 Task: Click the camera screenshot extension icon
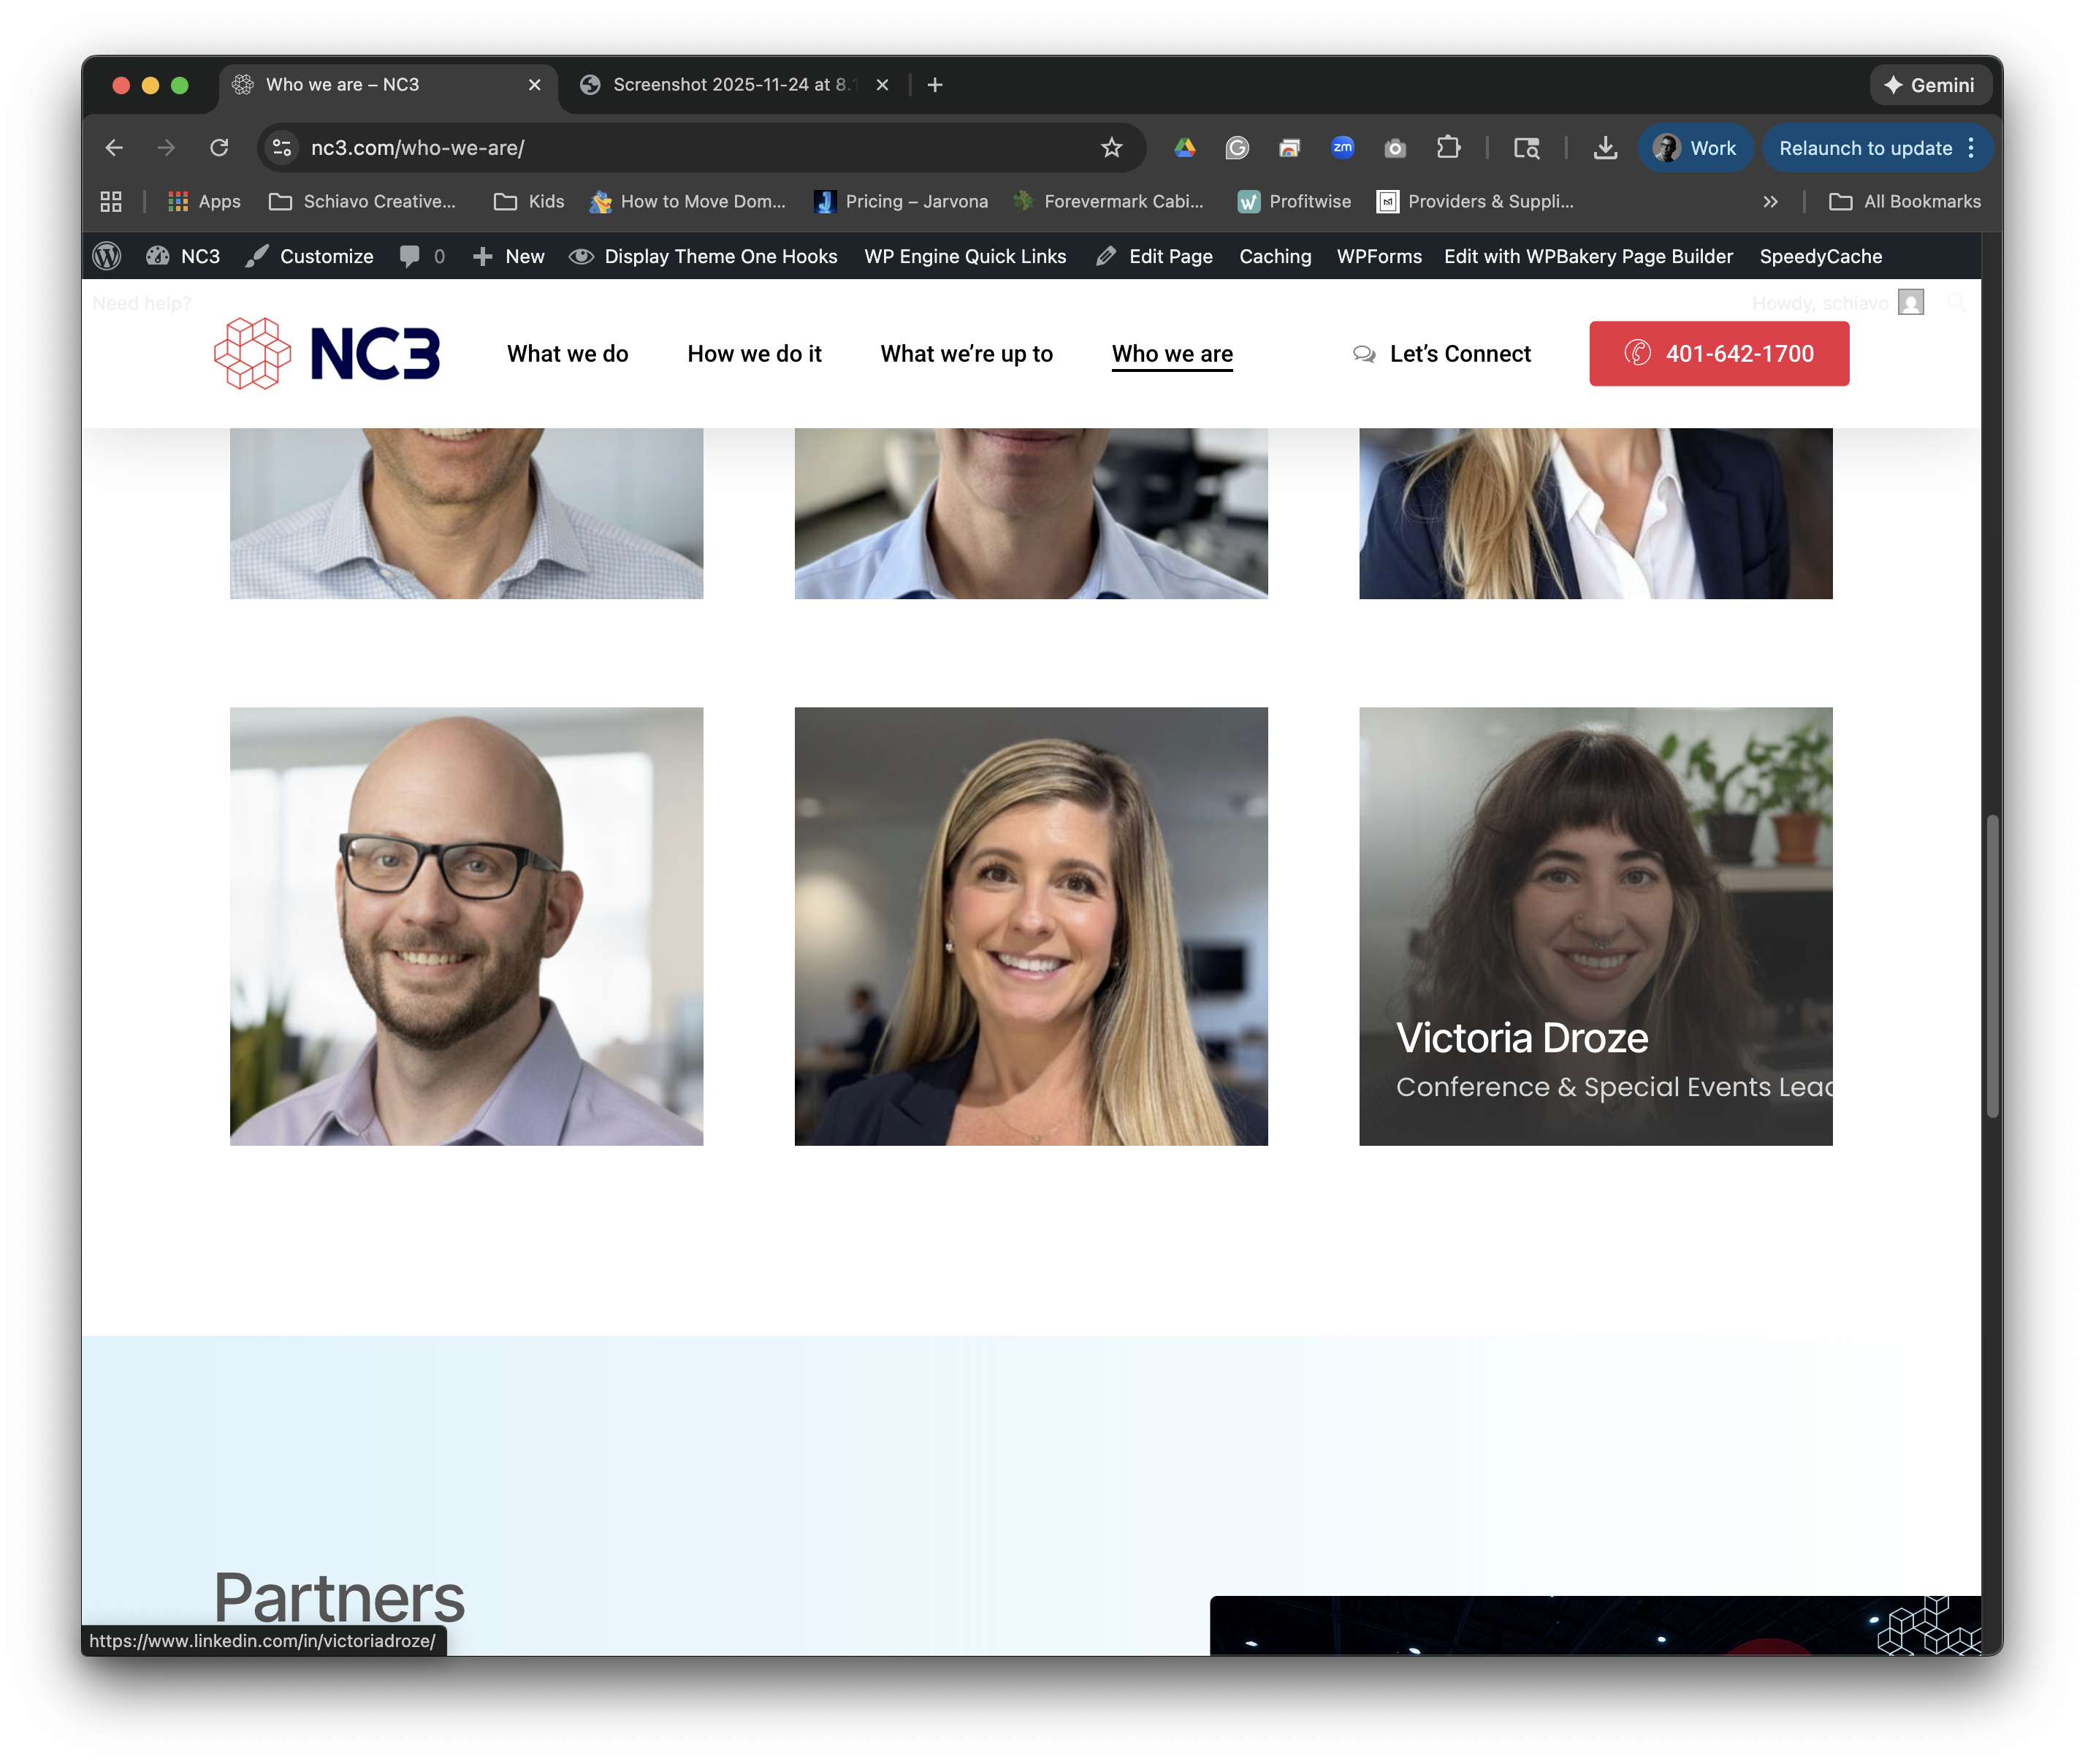click(1395, 148)
